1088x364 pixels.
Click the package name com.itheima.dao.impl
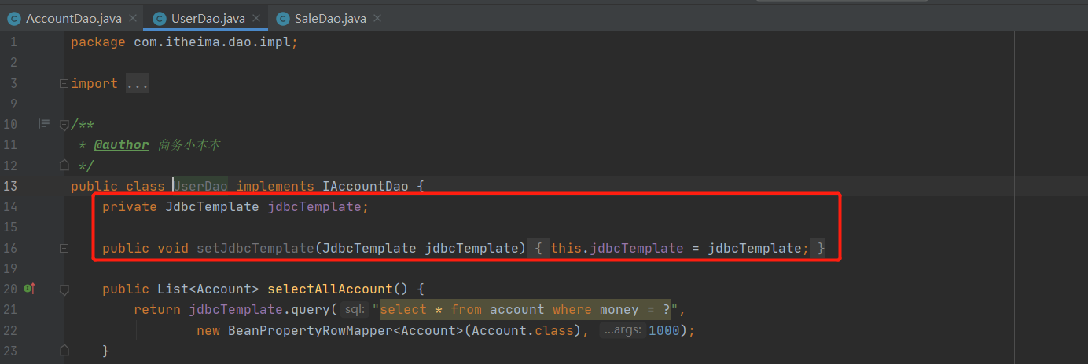(212, 42)
